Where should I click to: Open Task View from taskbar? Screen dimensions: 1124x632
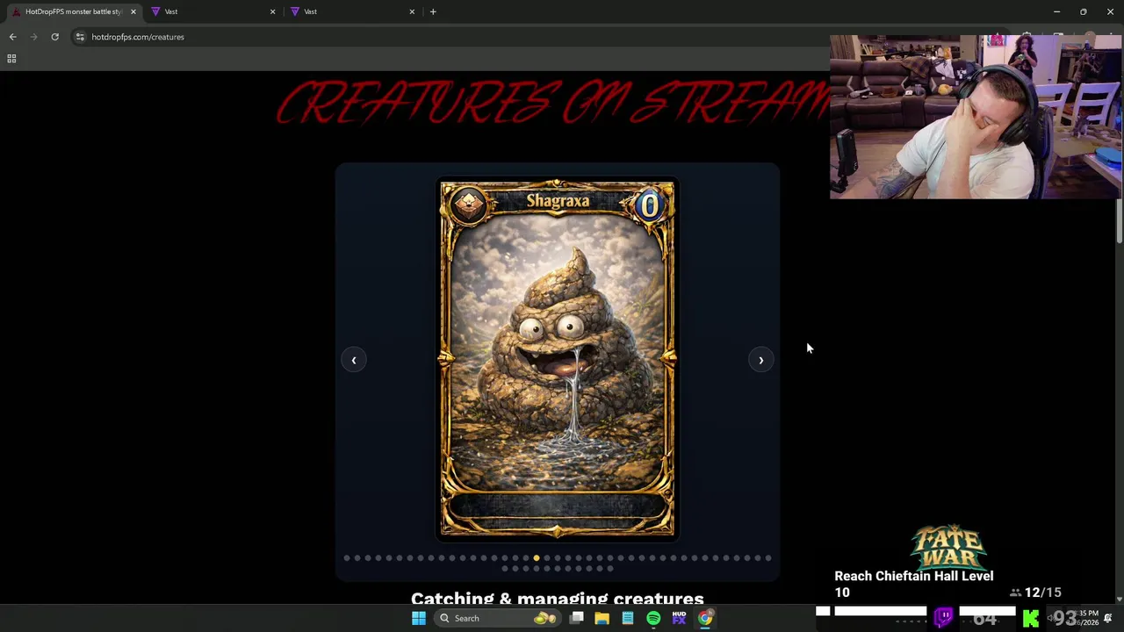pos(576,618)
